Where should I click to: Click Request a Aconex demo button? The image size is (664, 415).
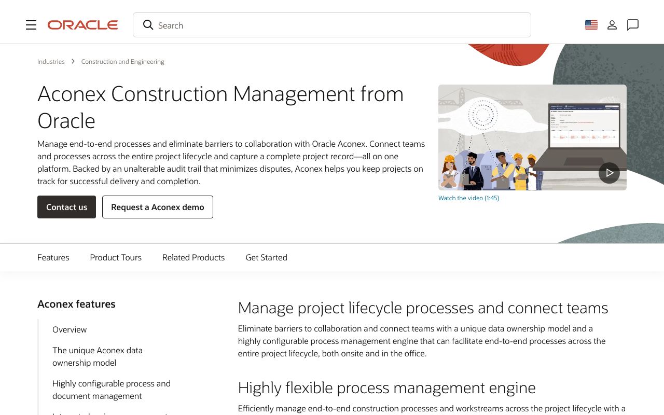point(158,207)
